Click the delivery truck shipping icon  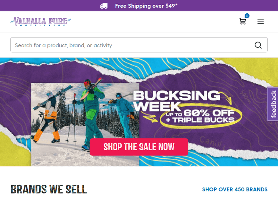(104, 6)
